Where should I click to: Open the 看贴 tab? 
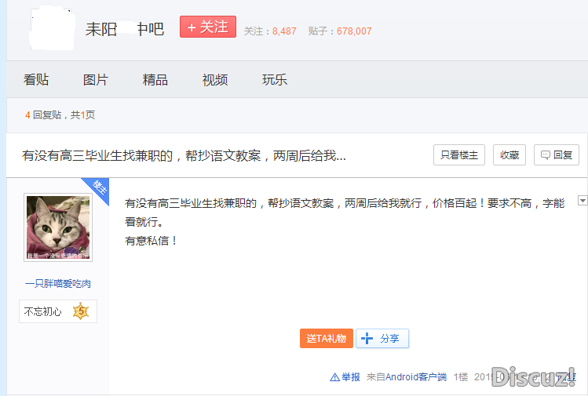(36, 80)
